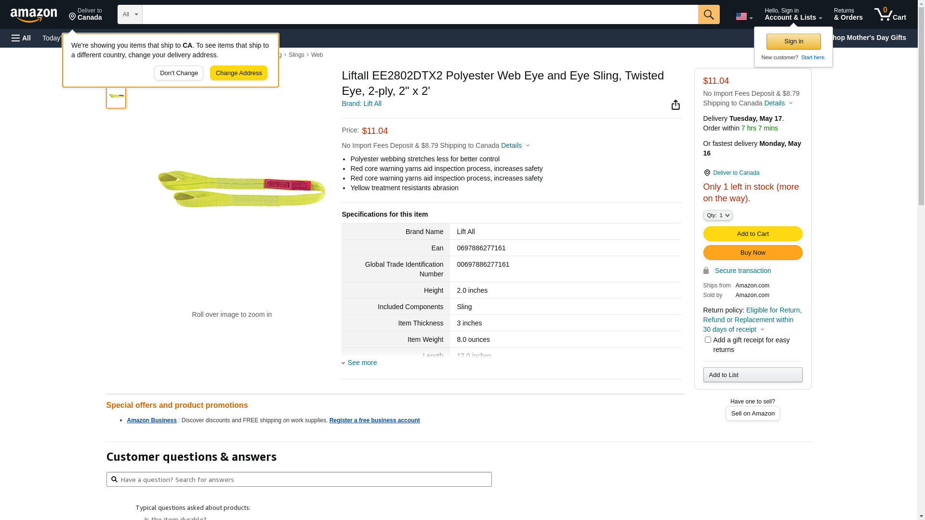This screenshot has height=520, width=925.
Task: Select the yellow sling product thumbnail
Action: pyautogui.click(x=116, y=96)
